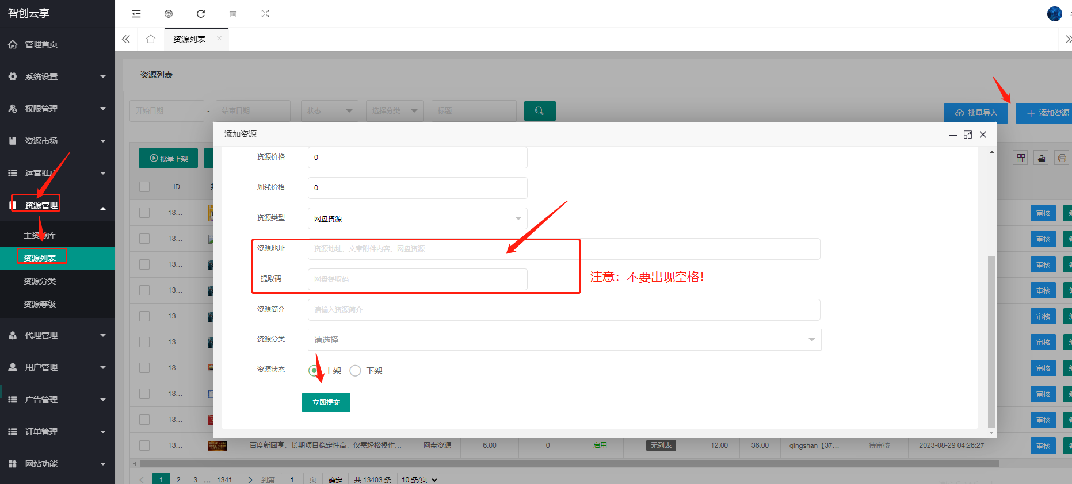The width and height of the screenshot is (1072, 484).
Task: Click the pagination 确定 button
Action: pos(335,479)
